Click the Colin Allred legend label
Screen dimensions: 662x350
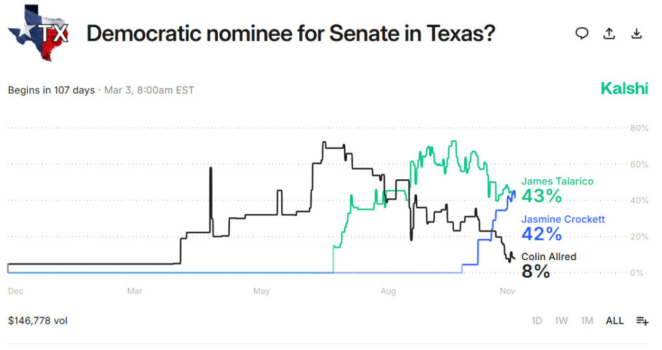[548, 257]
